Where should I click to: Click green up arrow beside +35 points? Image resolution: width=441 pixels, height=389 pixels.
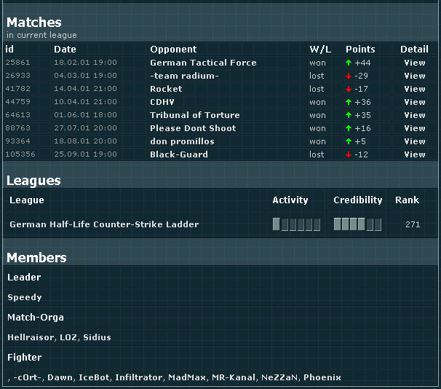pos(349,115)
